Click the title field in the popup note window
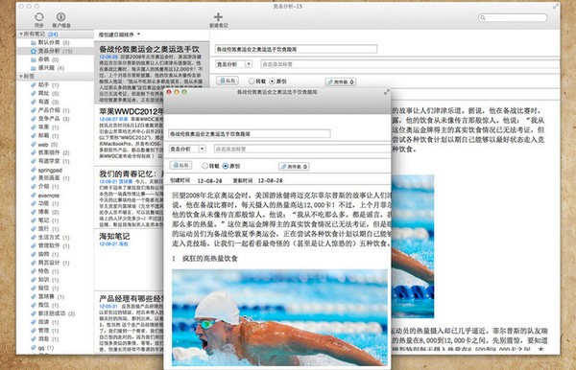This screenshot has width=576, height=370. 250,134
